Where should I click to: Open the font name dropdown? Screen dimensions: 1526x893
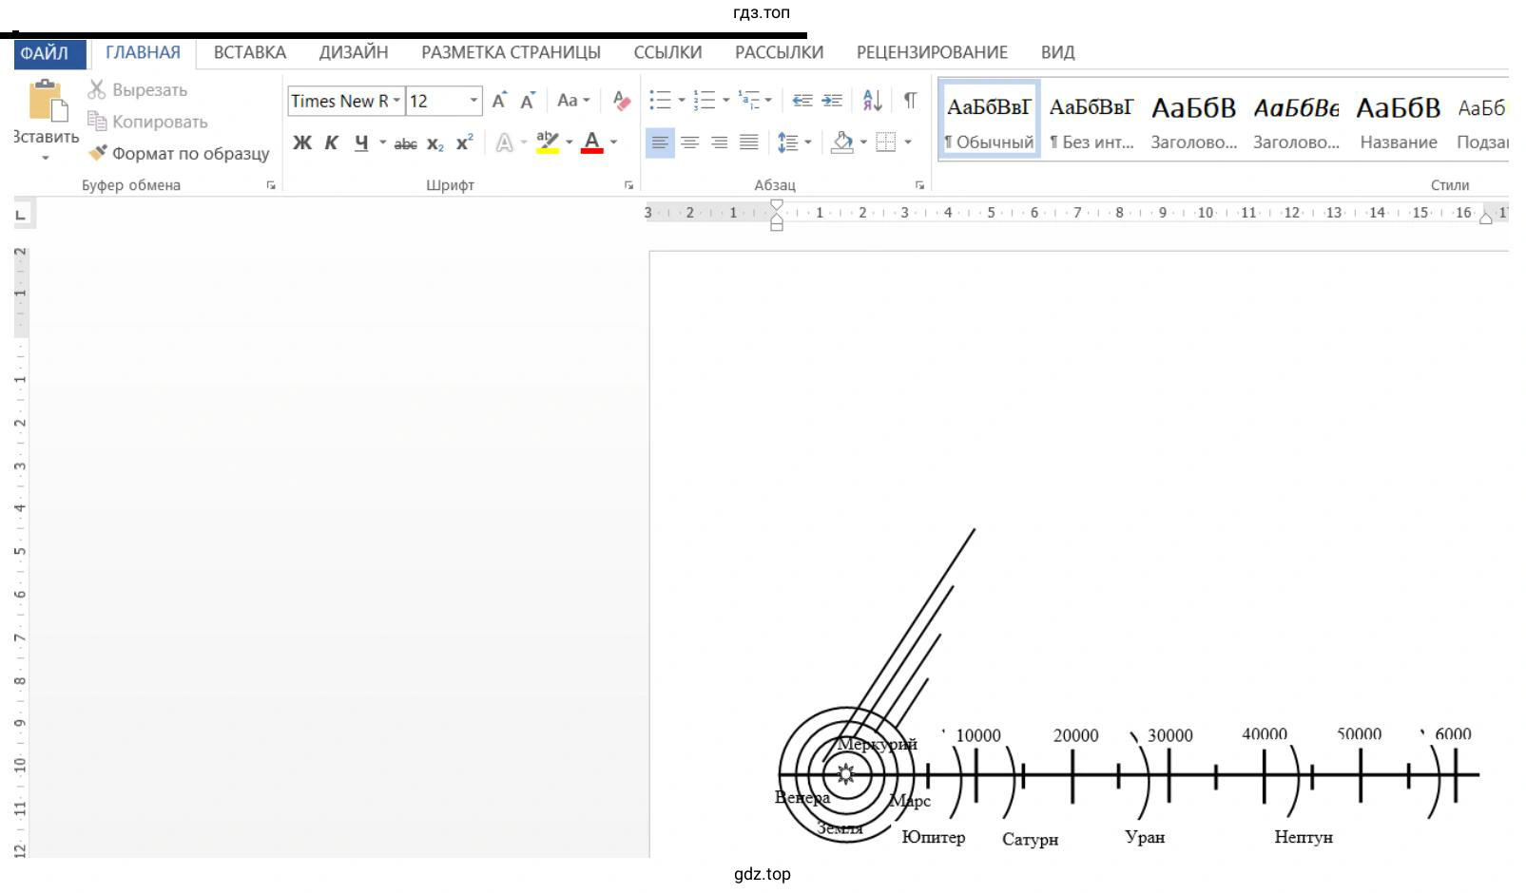click(396, 101)
